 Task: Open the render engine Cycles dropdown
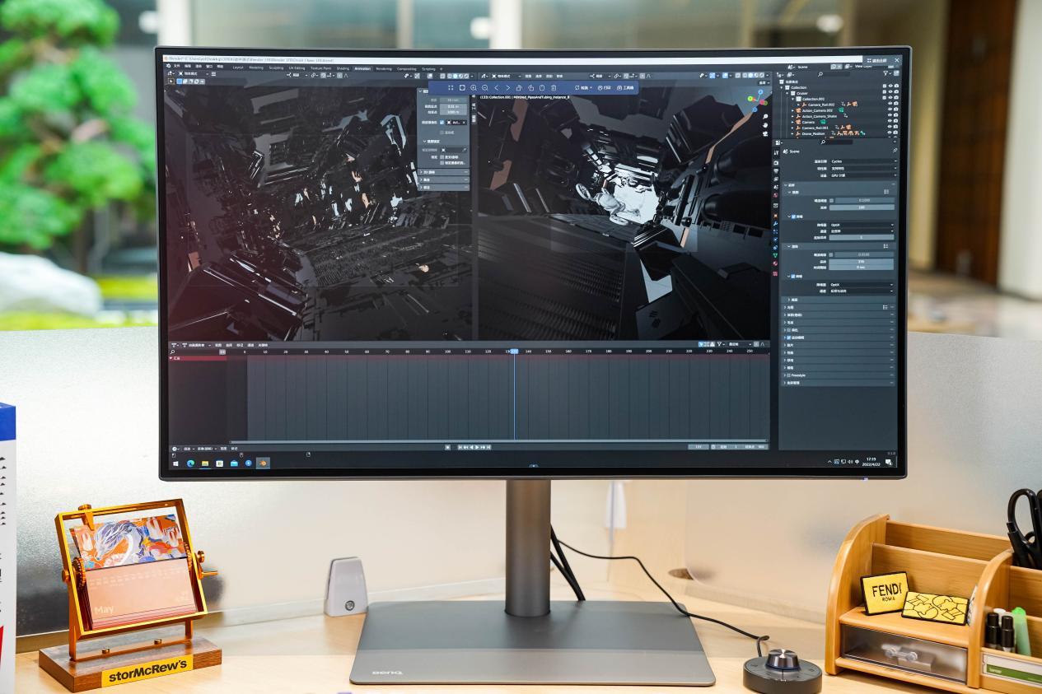click(863, 161)
